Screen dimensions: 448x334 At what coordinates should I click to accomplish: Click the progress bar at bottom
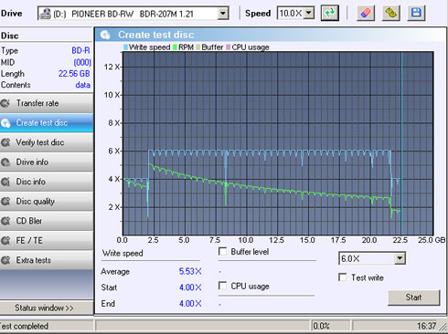point(202,326)
